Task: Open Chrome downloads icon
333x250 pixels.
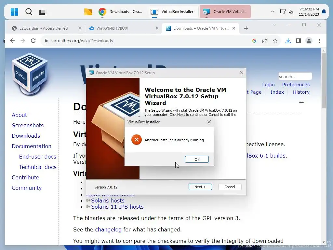Action: [x=288, y=41]
